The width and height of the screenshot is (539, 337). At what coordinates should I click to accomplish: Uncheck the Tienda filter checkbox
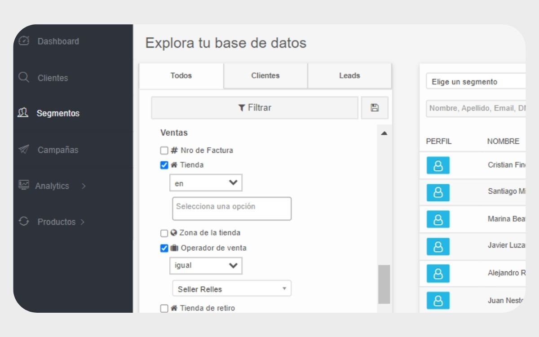pyautogui.click(x=164, y=165)
